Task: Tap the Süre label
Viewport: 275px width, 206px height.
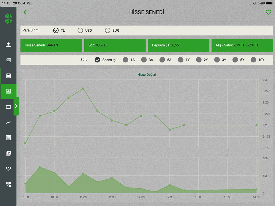Action: [x=84, y=60]
